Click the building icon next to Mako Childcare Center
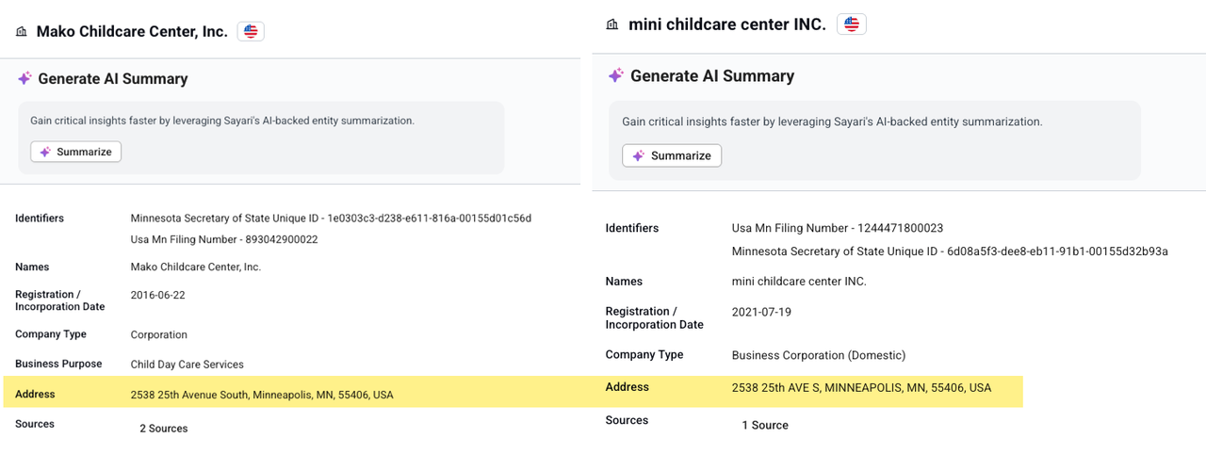This screenshot has height=454, width=1206. pos(22,32)
